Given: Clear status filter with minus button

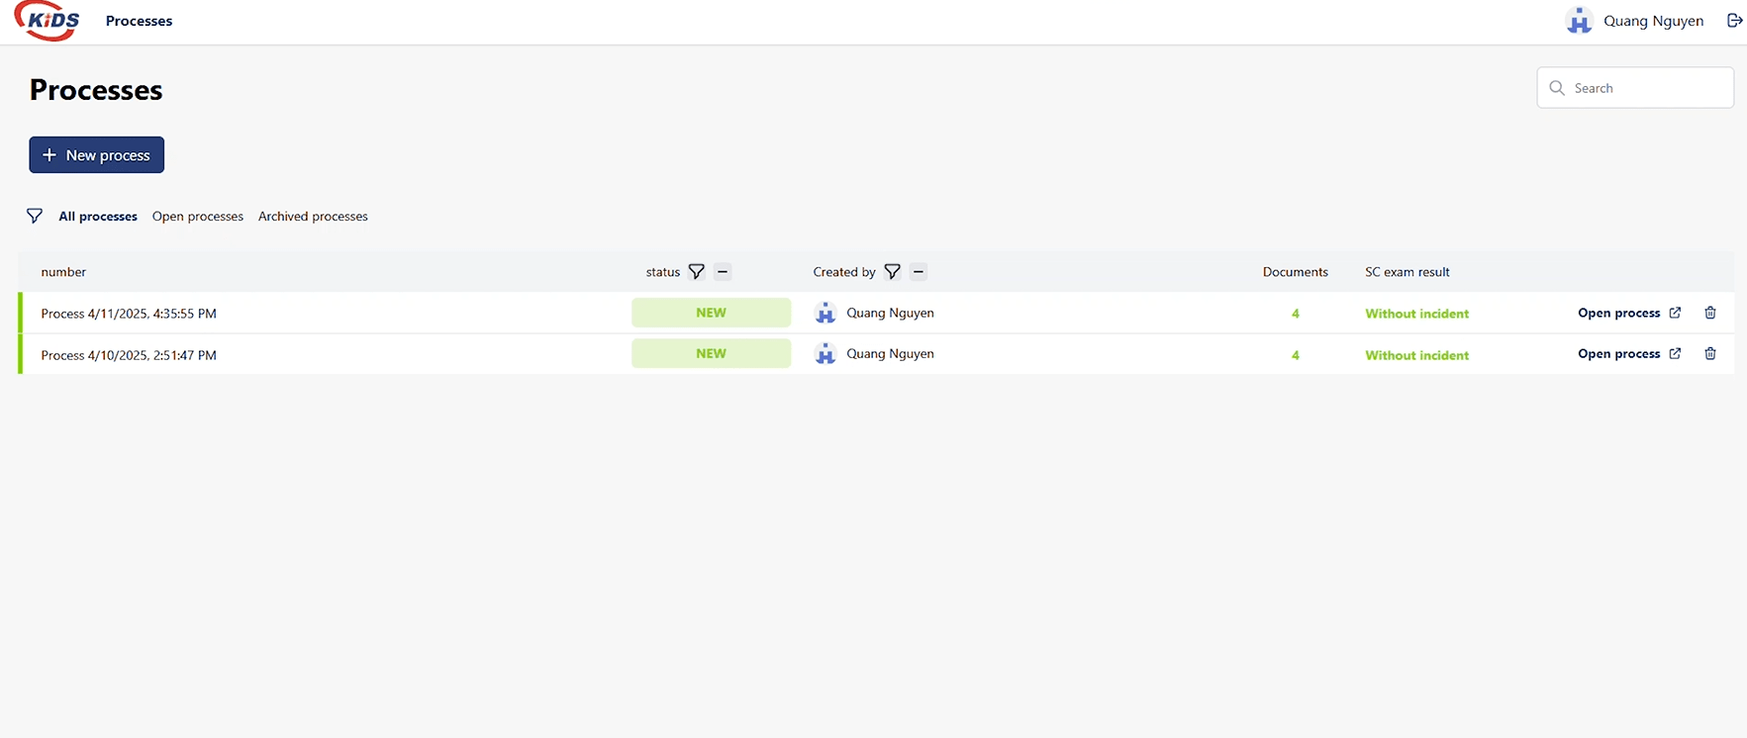Looking at the screenshot, I should (723, 272).
